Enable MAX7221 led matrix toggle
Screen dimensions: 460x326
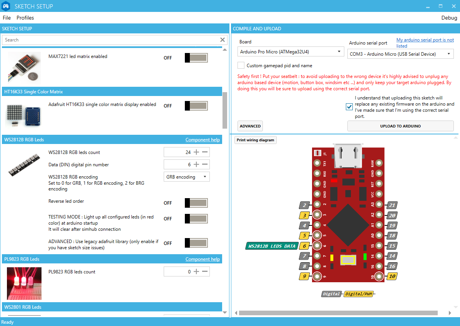pyautogui.click(x=196, y=58)
